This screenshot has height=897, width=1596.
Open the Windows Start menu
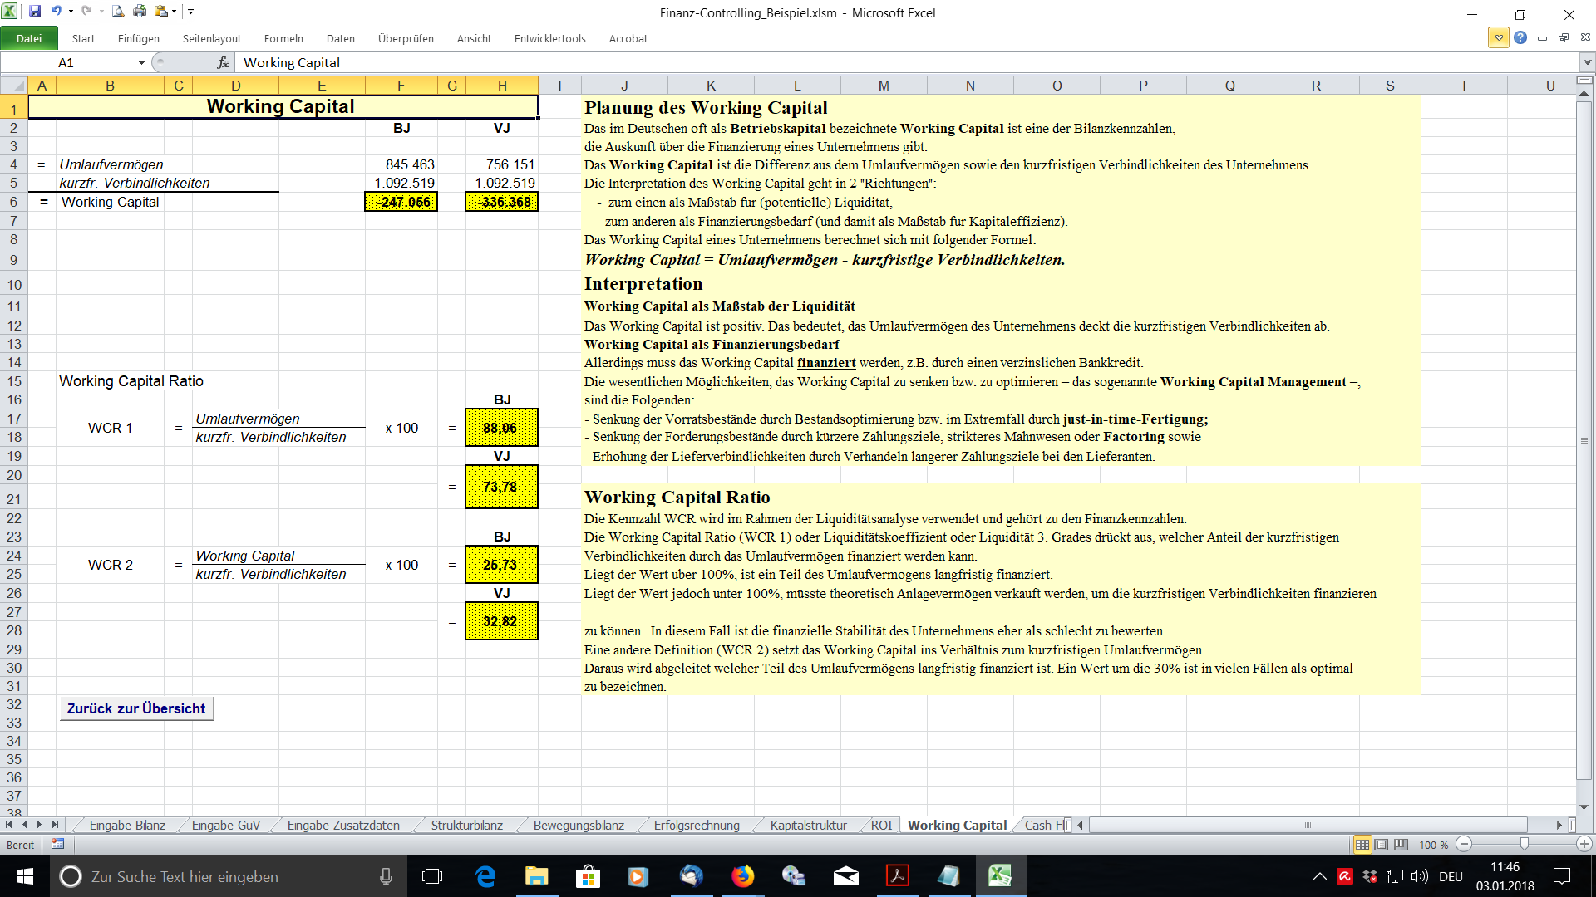point(24,876)
